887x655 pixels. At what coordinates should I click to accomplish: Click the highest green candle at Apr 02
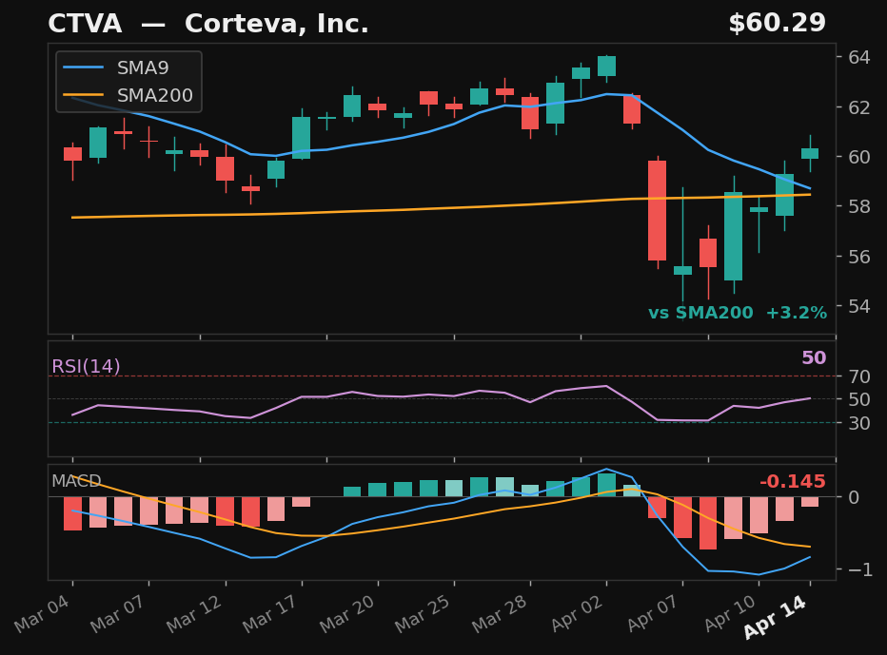606,67
